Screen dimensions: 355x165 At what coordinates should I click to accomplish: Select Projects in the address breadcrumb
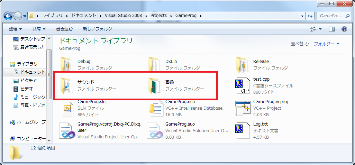(158, 16)
